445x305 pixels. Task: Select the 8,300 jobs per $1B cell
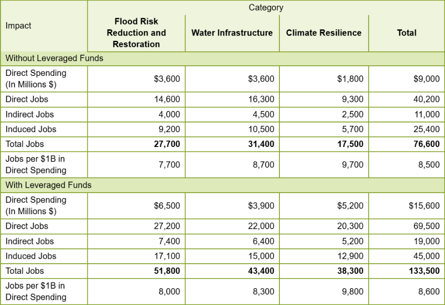[232, 292]
